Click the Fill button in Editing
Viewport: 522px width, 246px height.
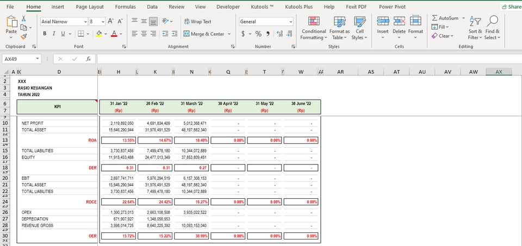(440, 27)
